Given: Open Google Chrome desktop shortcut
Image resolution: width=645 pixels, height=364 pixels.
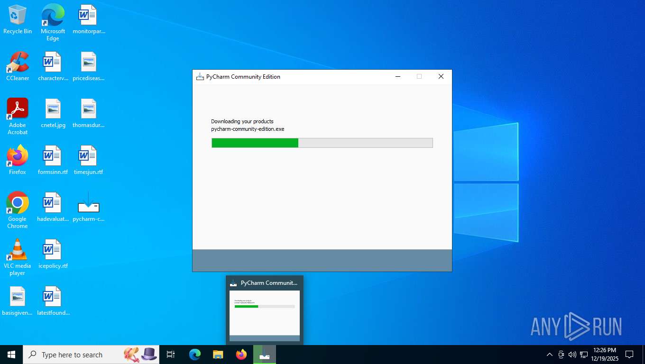Looking at the screenshot, I should [18, 210].
